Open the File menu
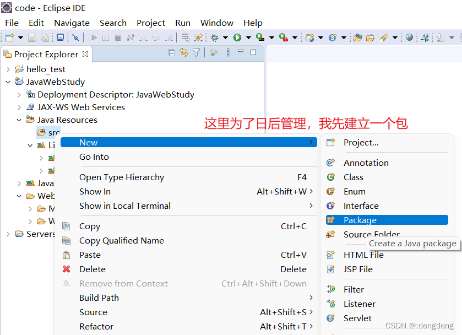462x335 pixels. click(12, 23)
